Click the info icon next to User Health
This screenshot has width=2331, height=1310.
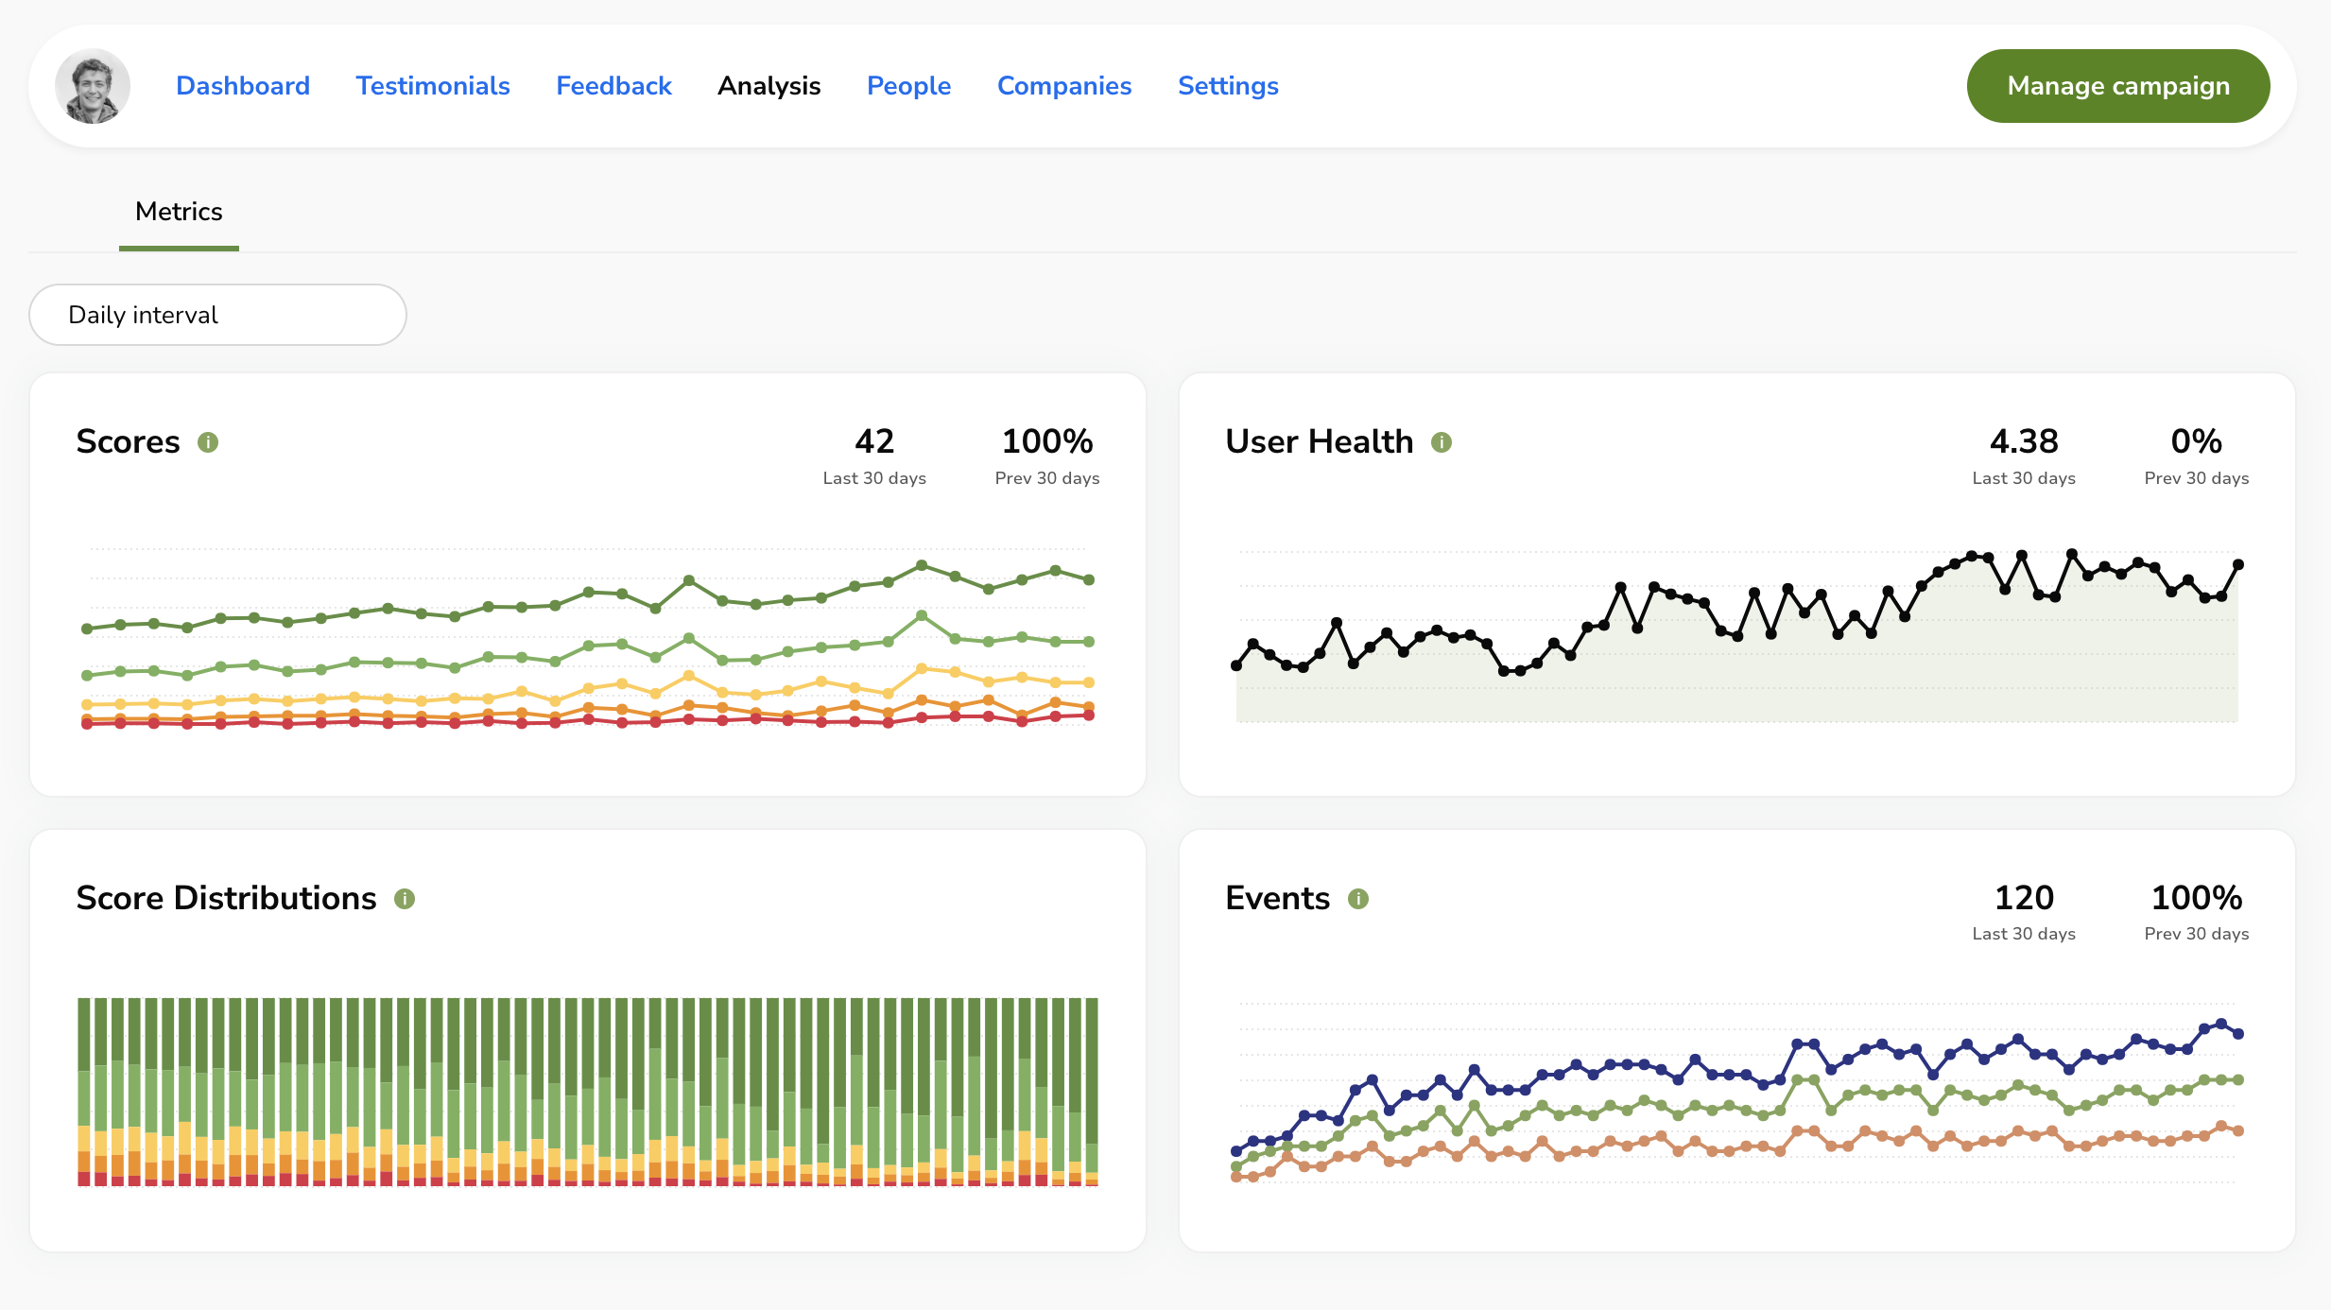click(1441, 442)
